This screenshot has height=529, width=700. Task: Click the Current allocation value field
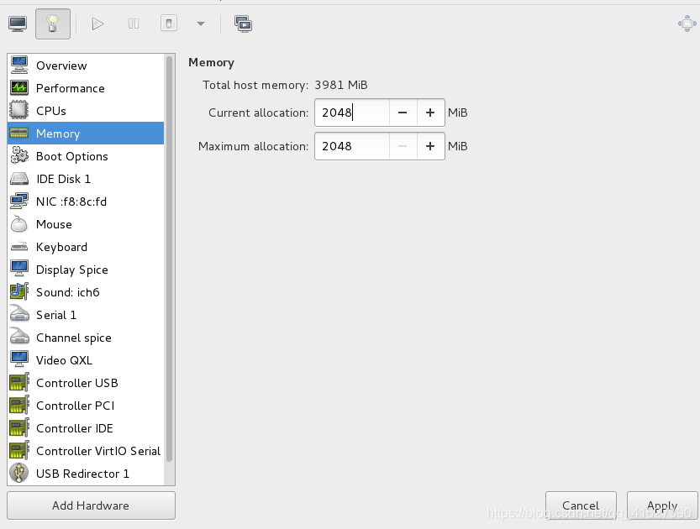coord(352,113)
